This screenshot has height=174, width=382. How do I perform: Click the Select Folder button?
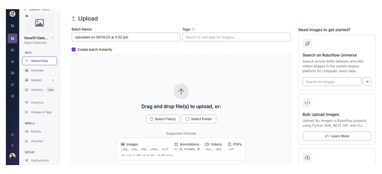pos(199,119)
